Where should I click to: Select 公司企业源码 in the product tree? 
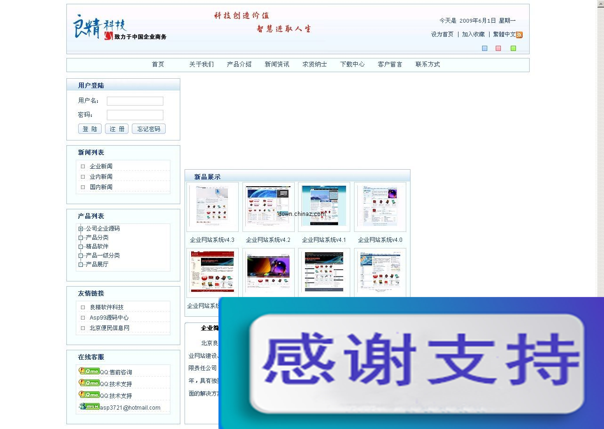click(x=103, y=229)
